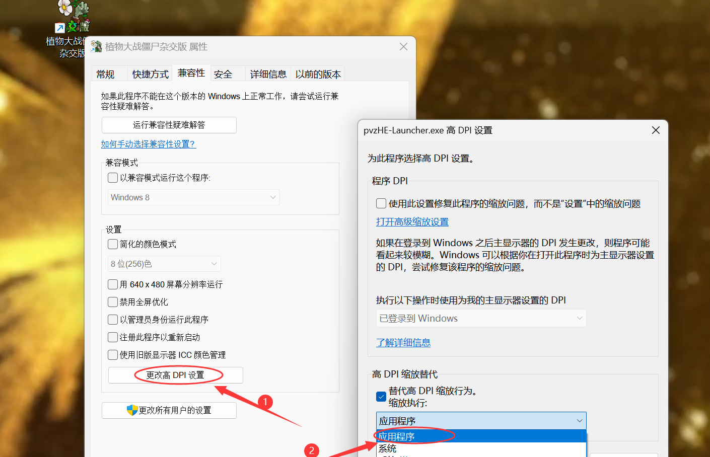Choose 系统 from the dropdown list
710x457 pixels.
[481, 448]
